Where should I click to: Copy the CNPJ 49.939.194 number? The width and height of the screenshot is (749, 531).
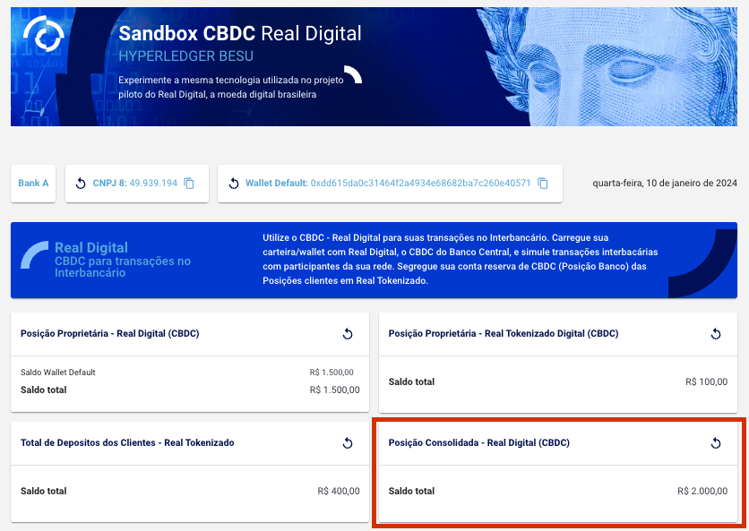(189, 184)
